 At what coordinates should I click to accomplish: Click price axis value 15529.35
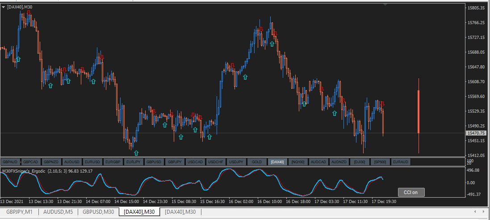coord(477,111)
